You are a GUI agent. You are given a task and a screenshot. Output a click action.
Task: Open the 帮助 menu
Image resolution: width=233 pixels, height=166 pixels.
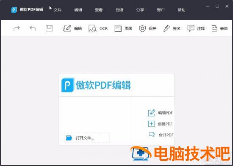tap(181, 10)
